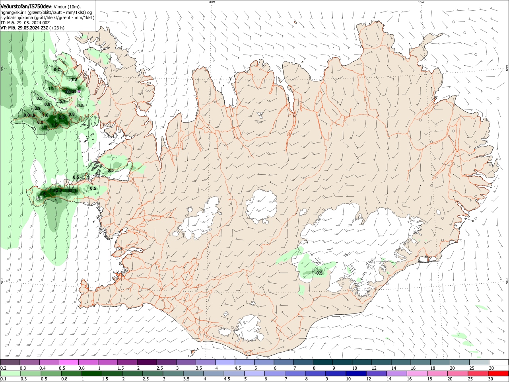Image resolution: width=509 pixels, height=382 pixels.
Task: Click the 'VT: Mið. 29.05.2024 23Z' valid time text
Action: click(24, 28)
